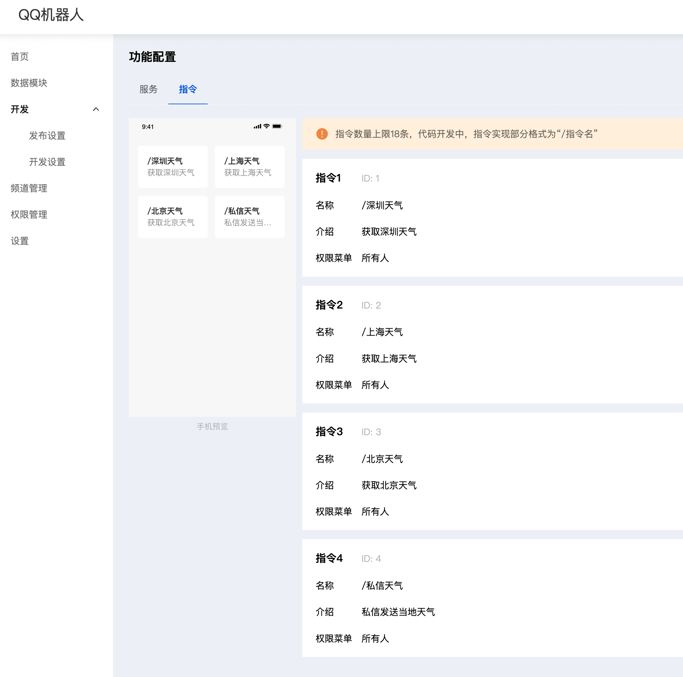This screenshot has height=677, width=683.
Task: Tap the /深圳天气 preview card
Action: (173, 167)
